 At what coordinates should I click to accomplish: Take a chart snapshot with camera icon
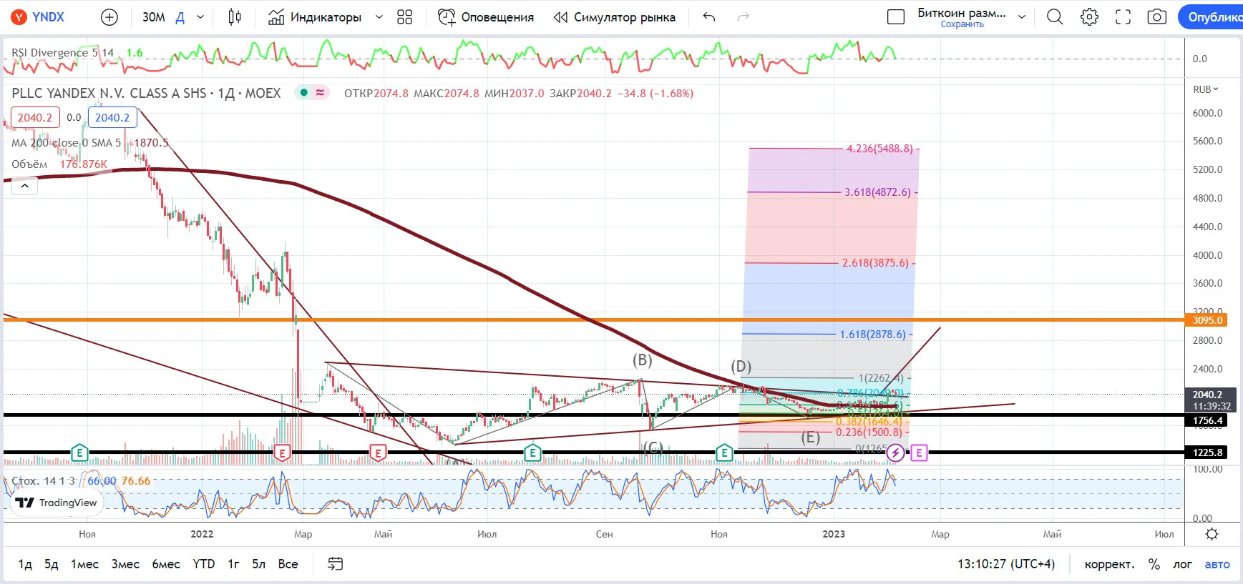click(1157, 17)
